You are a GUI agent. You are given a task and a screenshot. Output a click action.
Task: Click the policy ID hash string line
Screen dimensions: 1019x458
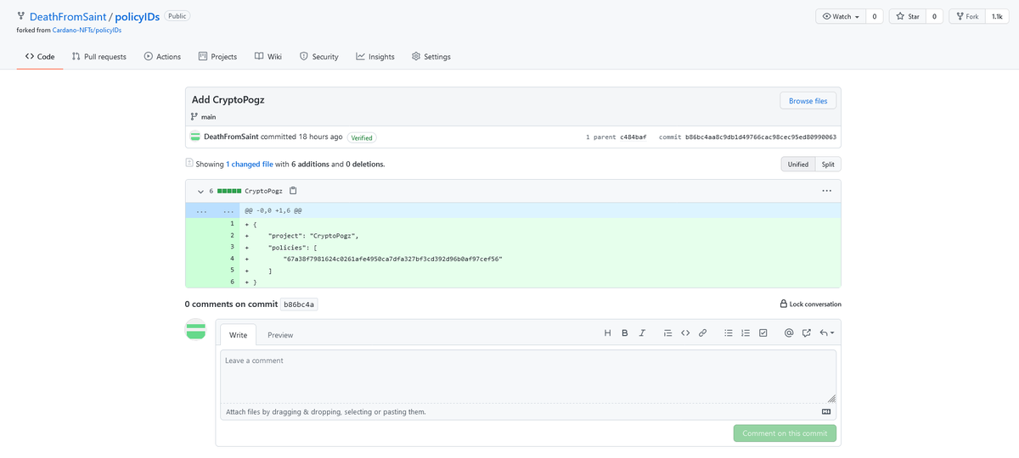391,258
